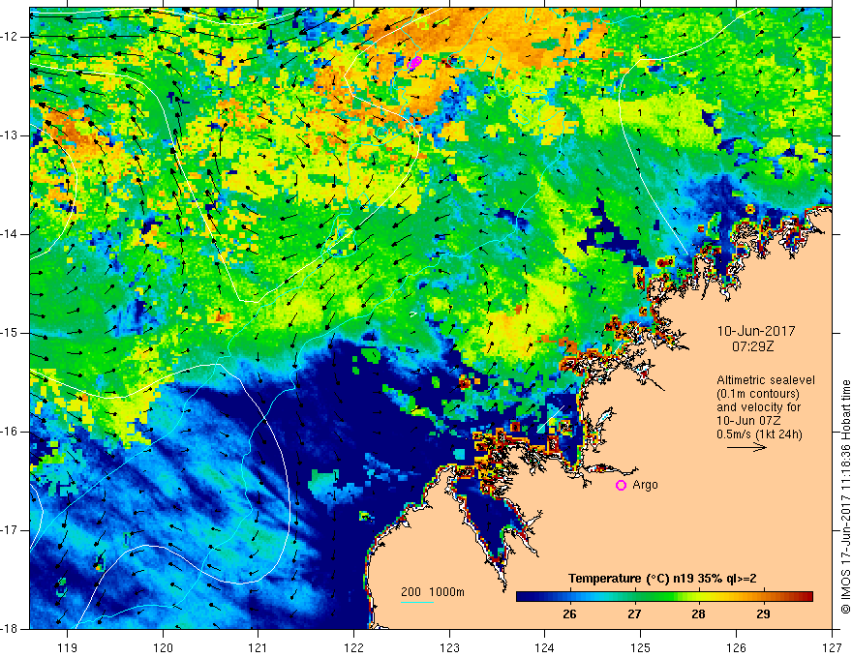Click latitude axis label -17

pyautogui.click(x=10, y=530)
